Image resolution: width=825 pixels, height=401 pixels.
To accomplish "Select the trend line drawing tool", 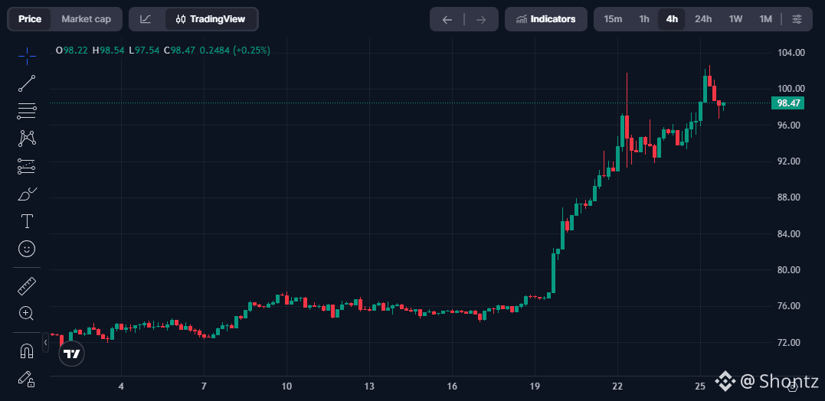I will click(x=27, y=83).
